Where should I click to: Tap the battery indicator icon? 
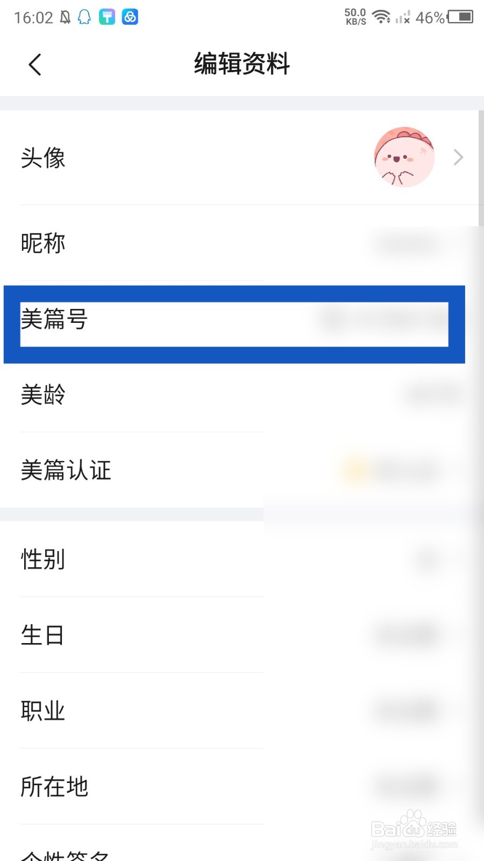click(460, 17)
